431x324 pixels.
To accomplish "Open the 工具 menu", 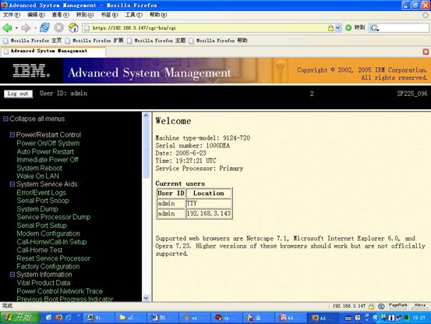I will tap(134, 15).
